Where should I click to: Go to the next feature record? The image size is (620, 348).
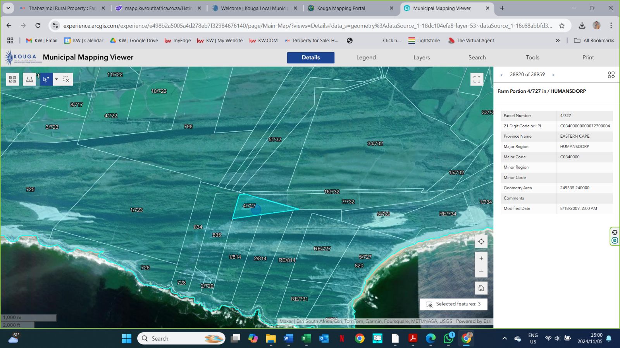coord(553,75)
